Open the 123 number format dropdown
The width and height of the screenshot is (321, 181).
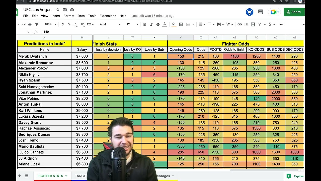(x=90, y=24)
